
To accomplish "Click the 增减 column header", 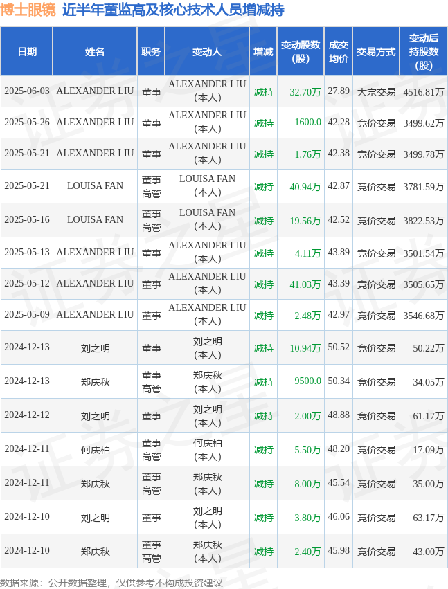I will click(x=263, y=51).
